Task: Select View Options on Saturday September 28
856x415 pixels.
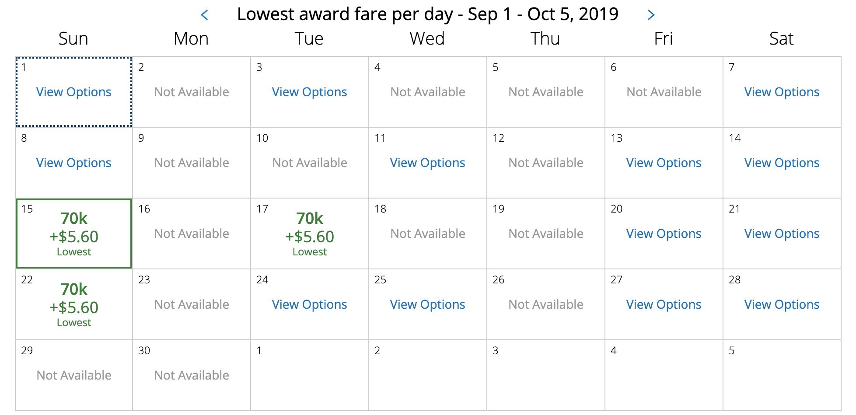Action: (782, 304)
